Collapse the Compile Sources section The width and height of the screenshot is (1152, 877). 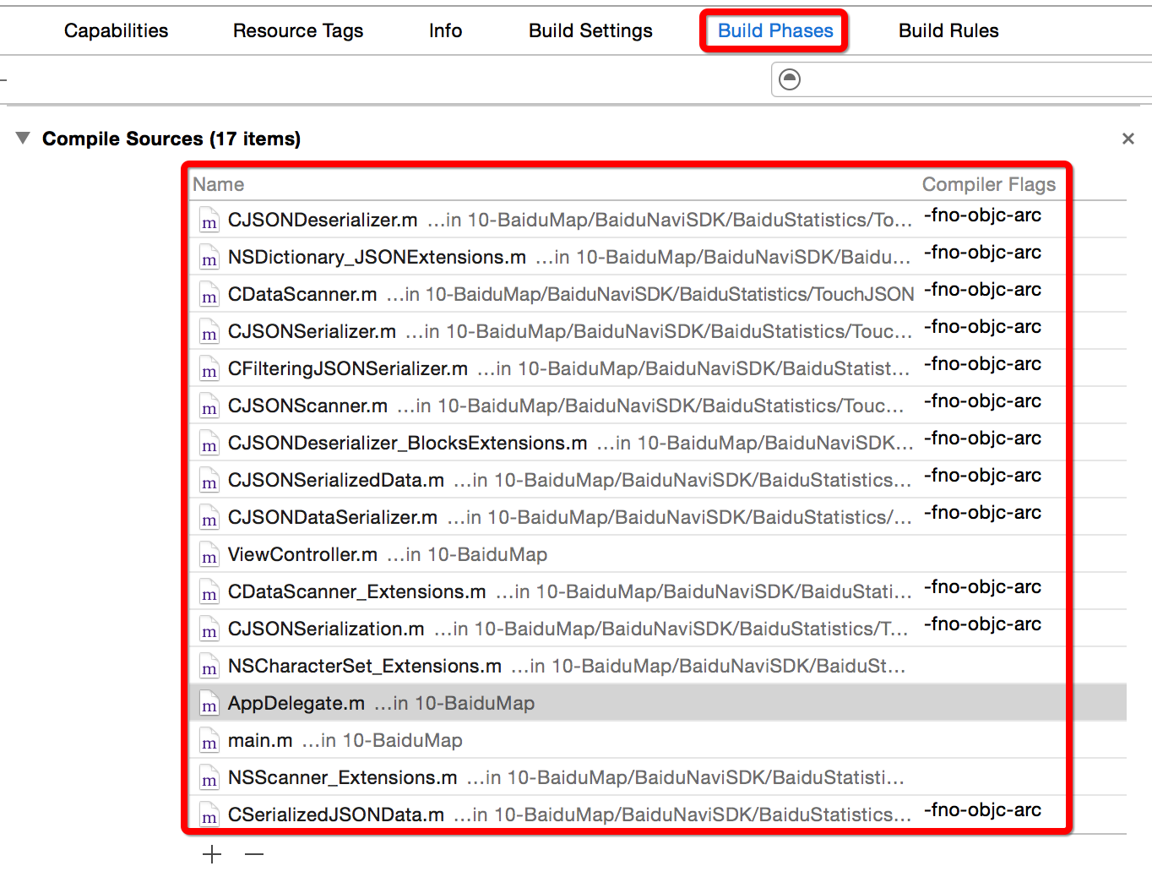click(23, 138)
